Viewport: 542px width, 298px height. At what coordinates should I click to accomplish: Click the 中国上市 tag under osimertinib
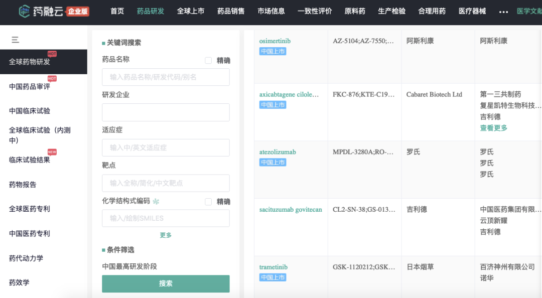coord(273,52)
